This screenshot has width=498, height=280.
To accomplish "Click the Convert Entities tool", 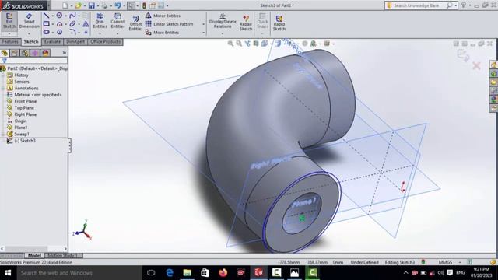I will point(117,21).
